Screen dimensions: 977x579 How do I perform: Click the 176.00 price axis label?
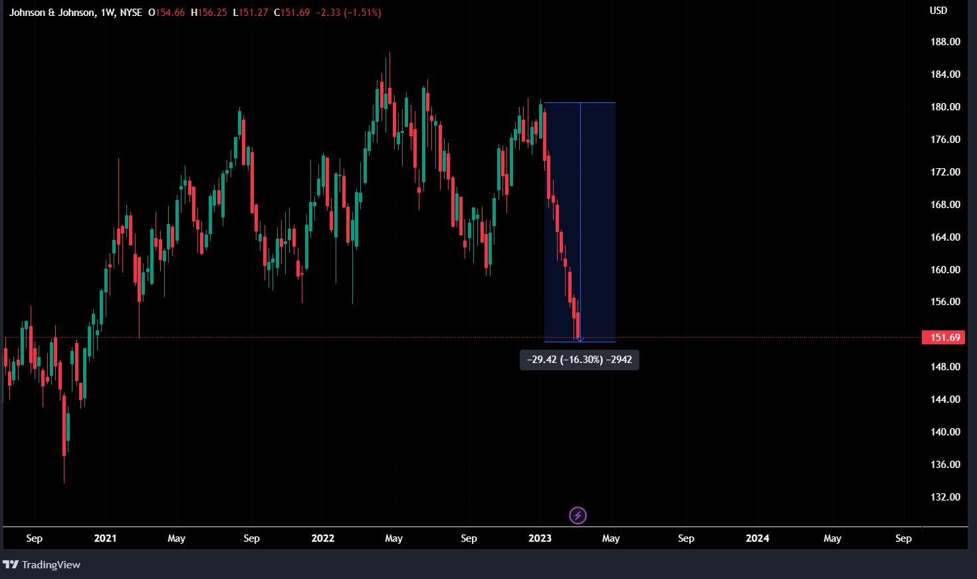[x=945, y=140]
